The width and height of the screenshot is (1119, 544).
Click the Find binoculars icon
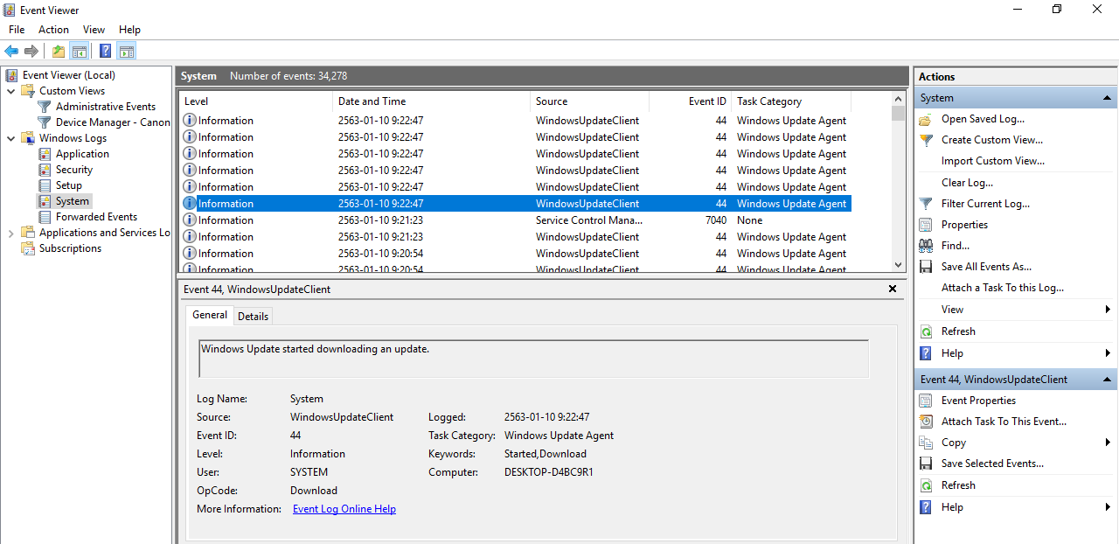pos(926,246)
